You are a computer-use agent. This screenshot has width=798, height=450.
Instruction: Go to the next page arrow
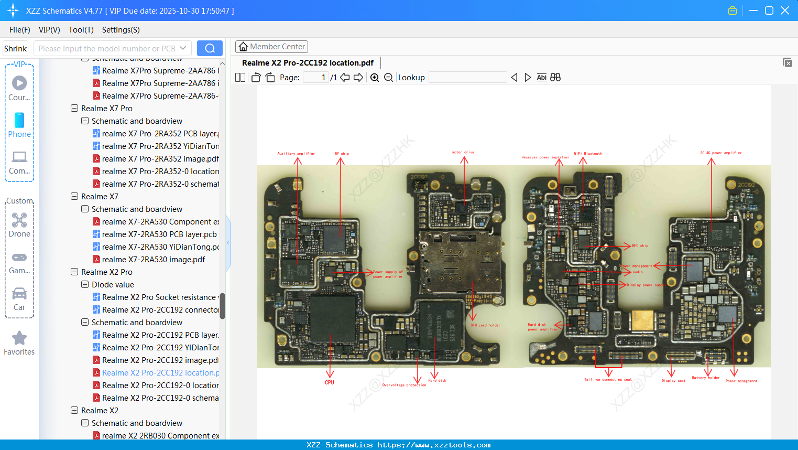click(x=358, y=78)
